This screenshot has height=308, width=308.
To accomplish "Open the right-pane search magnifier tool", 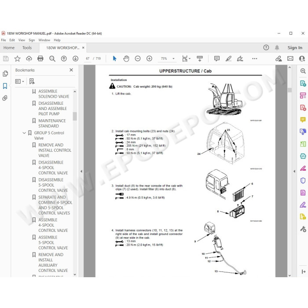I will (303, 71).
